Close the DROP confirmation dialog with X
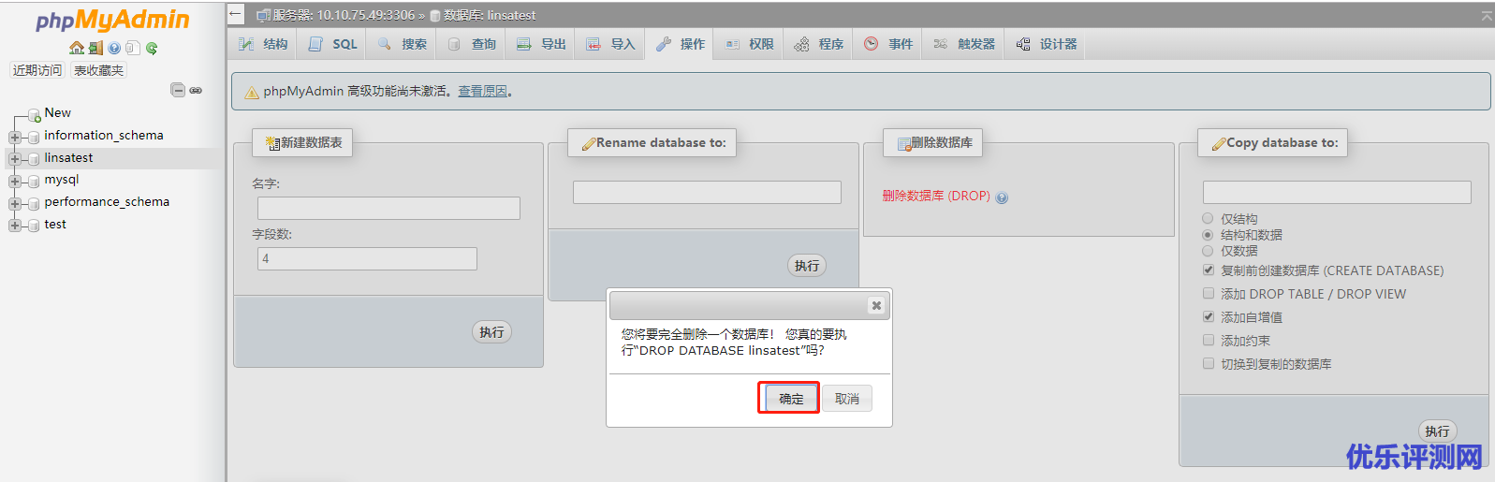Screen dimensions: 1495x482 pos(876,305)
